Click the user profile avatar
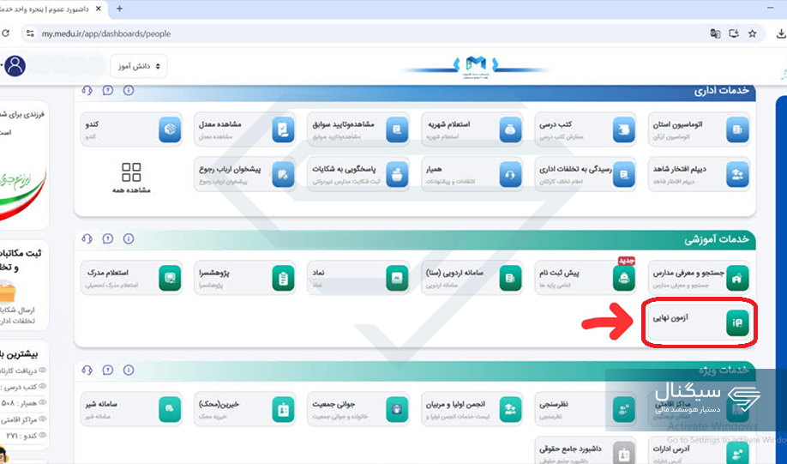 pyautogui.click(x=15, y=66)
